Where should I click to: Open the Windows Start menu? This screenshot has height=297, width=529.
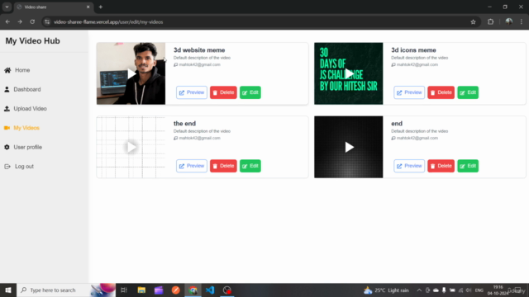tap(8, 290)
